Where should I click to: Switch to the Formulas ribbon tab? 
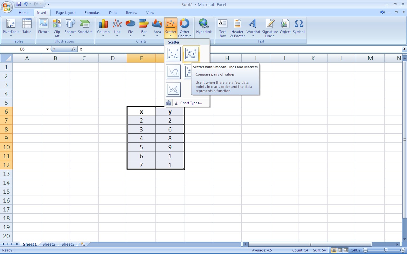point(92,13)
